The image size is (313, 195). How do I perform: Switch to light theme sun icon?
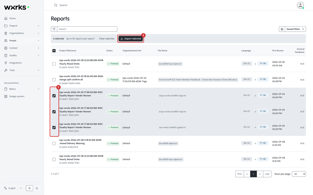(x=29, y=188)
